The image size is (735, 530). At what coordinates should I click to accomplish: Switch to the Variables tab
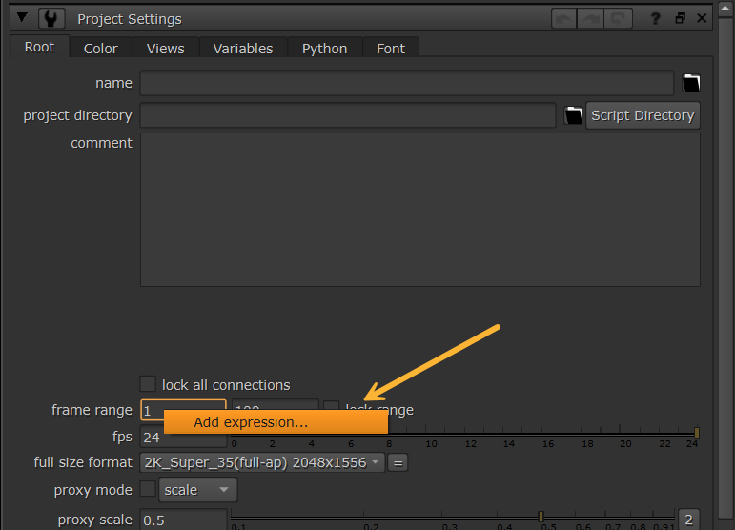click(x=242, y=48)
